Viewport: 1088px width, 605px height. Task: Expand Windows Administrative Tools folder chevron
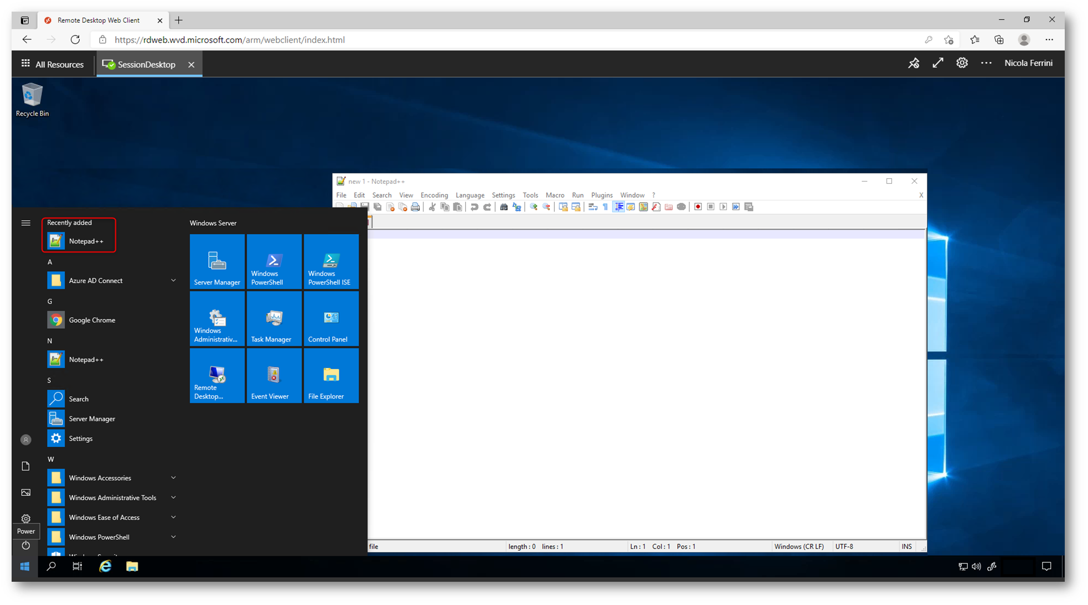click(173, 498)
